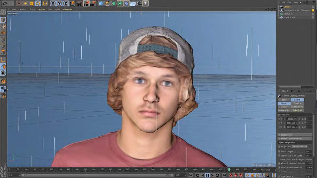Switch to Physical attribute tab
317x178 pixels.
click(x=297, y=103)
